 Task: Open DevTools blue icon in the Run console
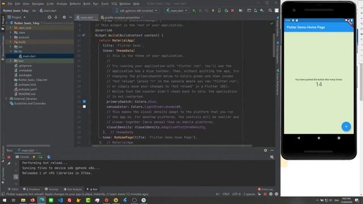tap(49, 157)
